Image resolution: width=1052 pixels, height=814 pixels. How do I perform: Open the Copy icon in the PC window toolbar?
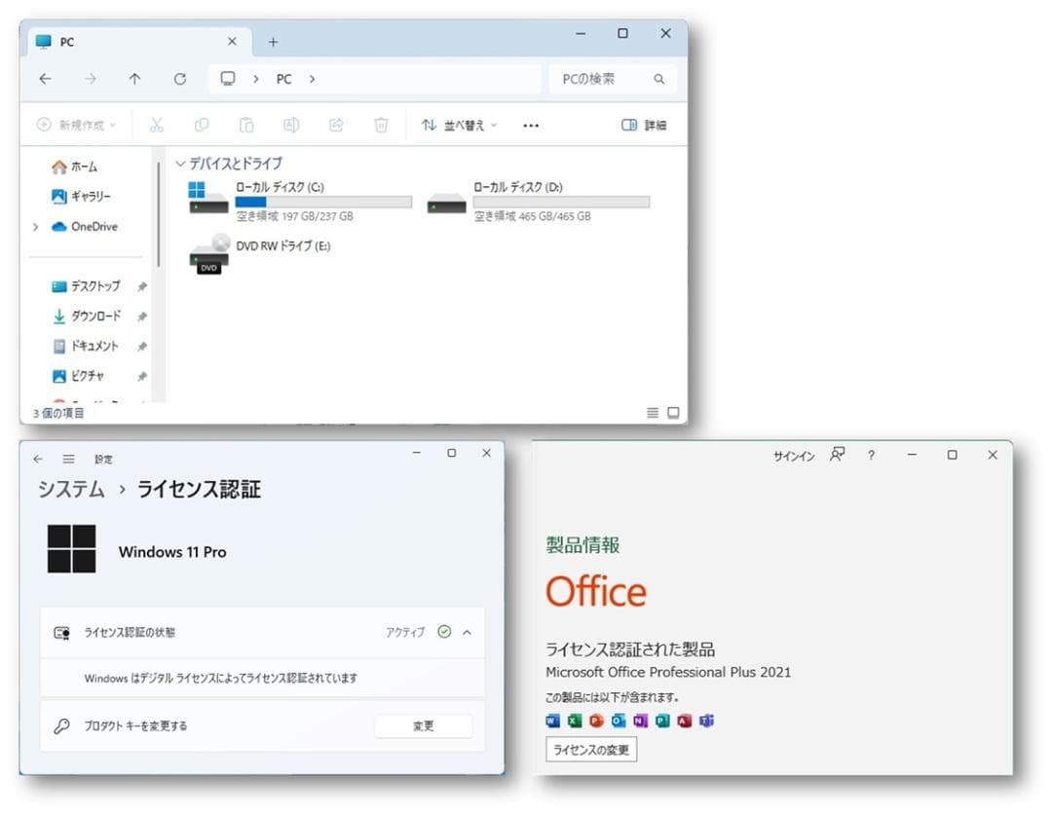(201, 125)
